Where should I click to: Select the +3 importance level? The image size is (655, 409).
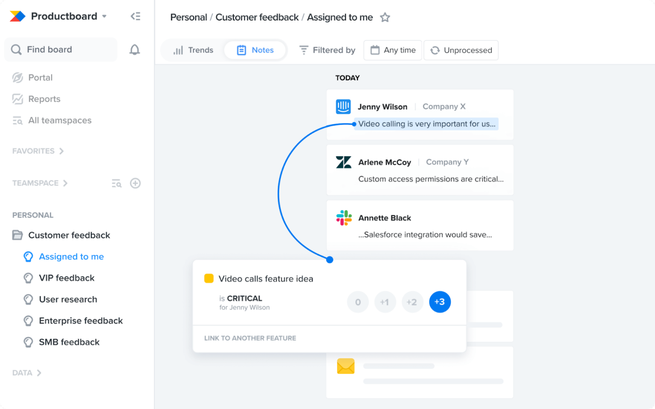(x=440, y=302)
